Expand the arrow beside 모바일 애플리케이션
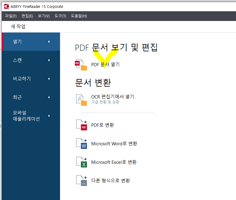The height and width of the screenshot is (200, 236). click(x=49, y=116)
